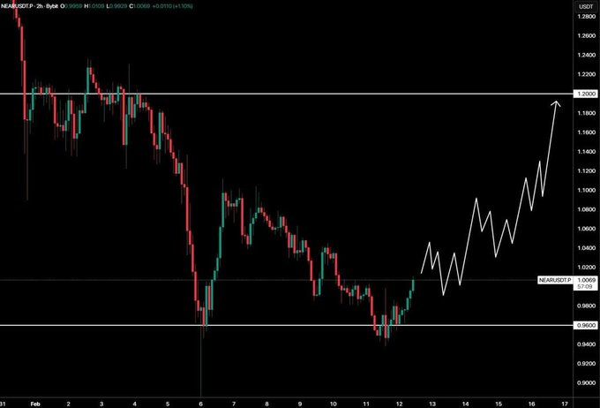Click date 6 on the time axis

201,402
